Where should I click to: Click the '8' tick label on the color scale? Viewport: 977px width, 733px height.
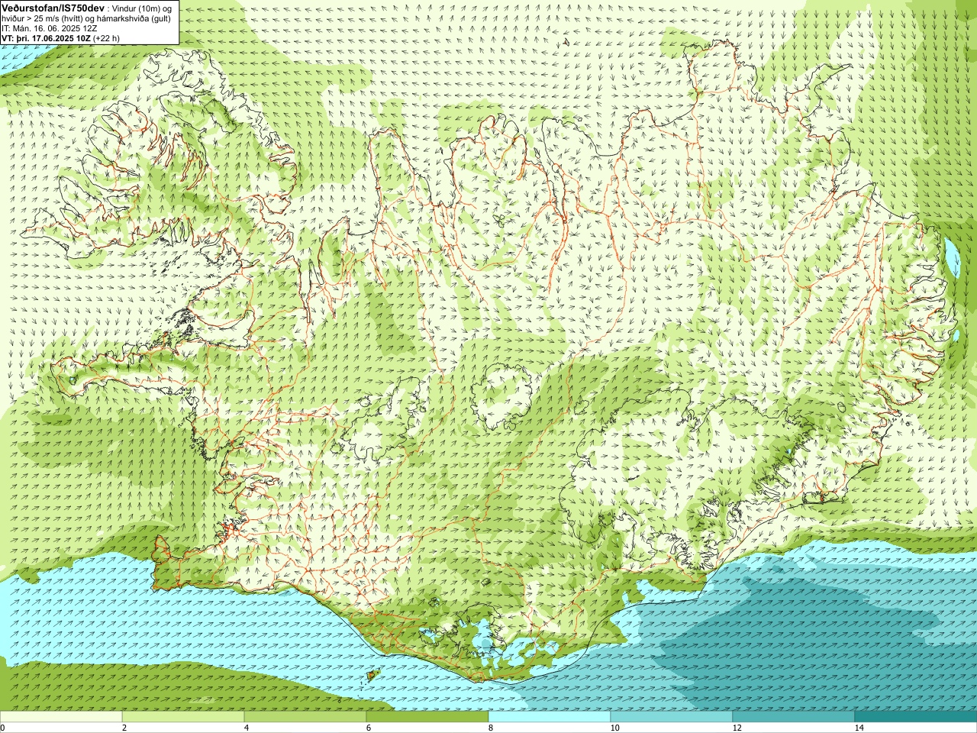click(x=491, y=728)
